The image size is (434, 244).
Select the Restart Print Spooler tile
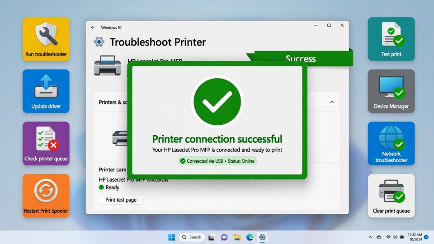(46, 196)
